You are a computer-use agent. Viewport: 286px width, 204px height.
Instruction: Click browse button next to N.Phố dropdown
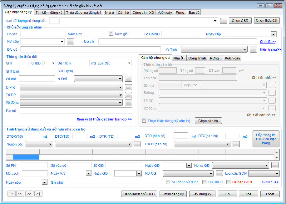pyautogui.click(x=128, y=79)
